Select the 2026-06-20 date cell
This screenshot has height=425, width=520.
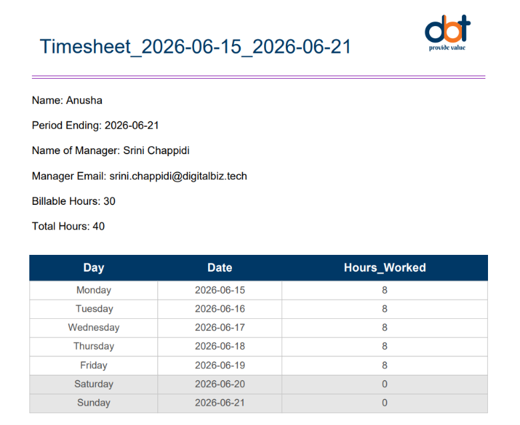click(x=220, y=384)
